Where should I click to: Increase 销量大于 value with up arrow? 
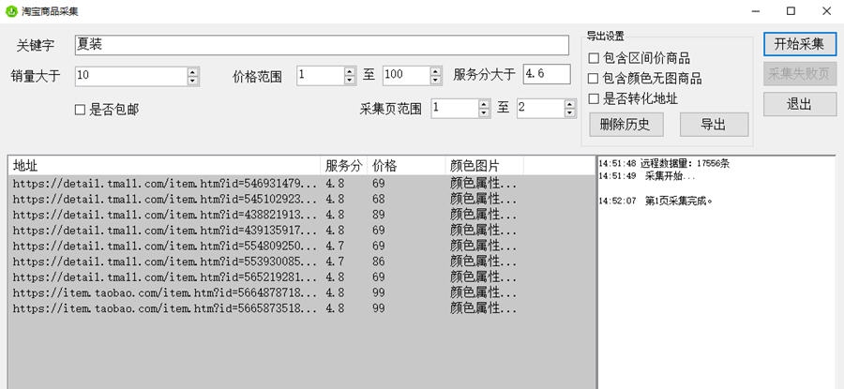point(192,71)
